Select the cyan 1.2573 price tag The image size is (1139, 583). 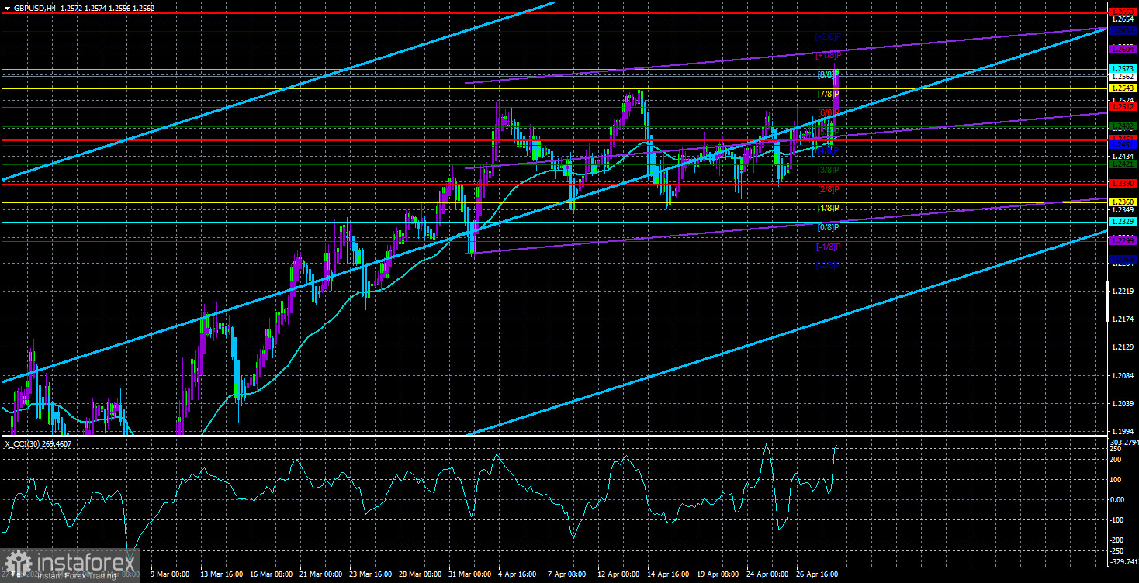[1122, 69]
